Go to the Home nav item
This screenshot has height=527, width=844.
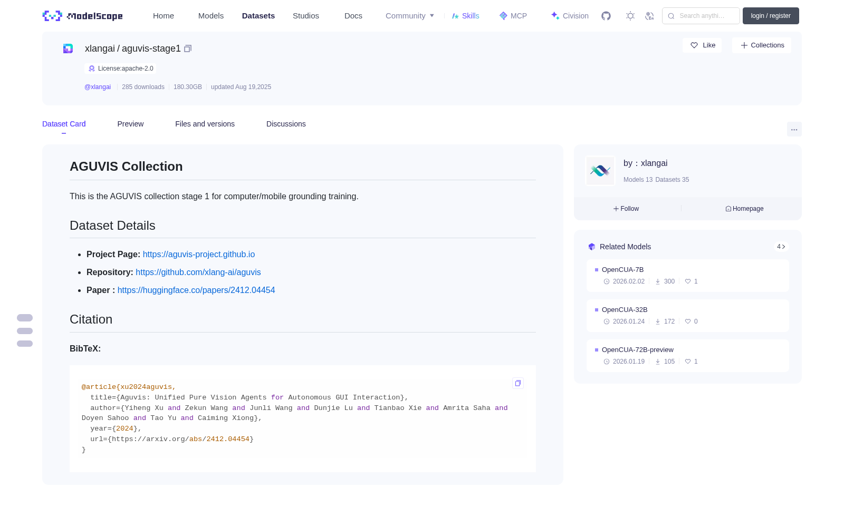click(164, 16)
